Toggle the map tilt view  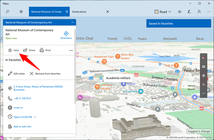203,67
